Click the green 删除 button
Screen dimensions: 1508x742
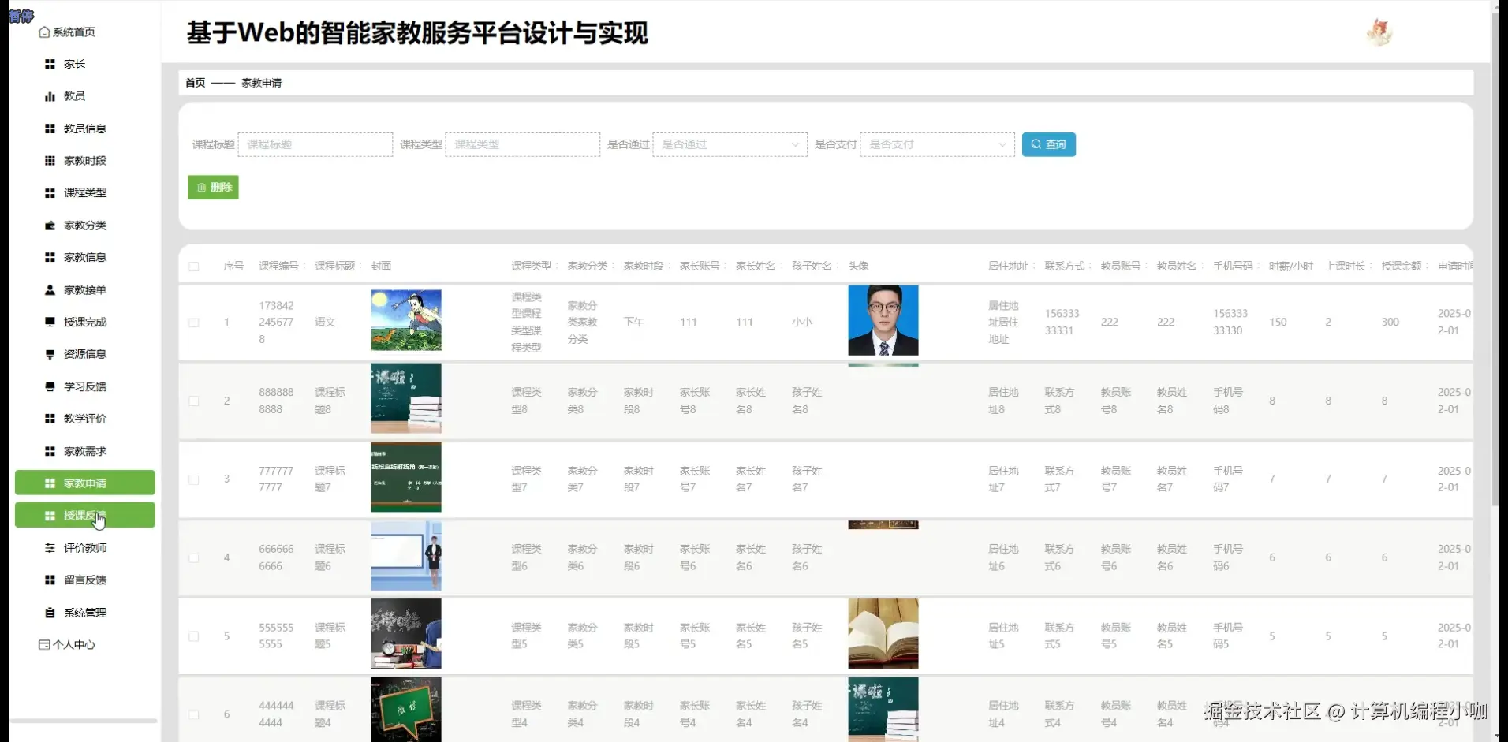212,187
